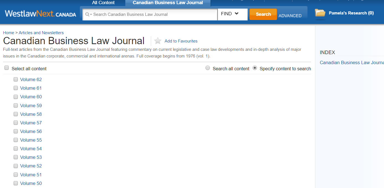The height and width of the screenshot is (188, 384).
Task: Click the Add to Favourites star icon
Action: tap(158, 41)
